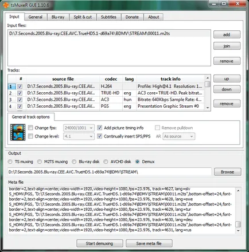249x252 pixels.
Task: Uncheck the PGS eng track 4 checkbox
Action: point(20,106)
